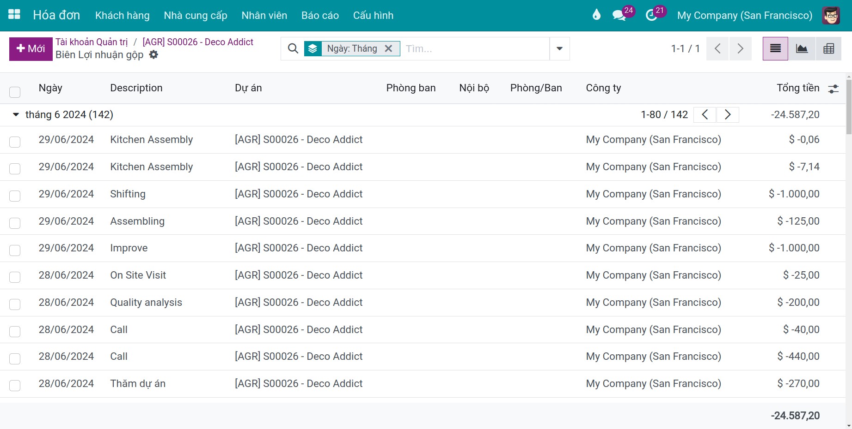Screen dimensions: 852x429
Task: Open optional columns adjust icon
Action: tap(833, 89)
